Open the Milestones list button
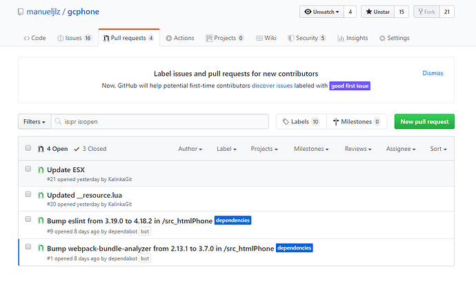 (357, 121)
